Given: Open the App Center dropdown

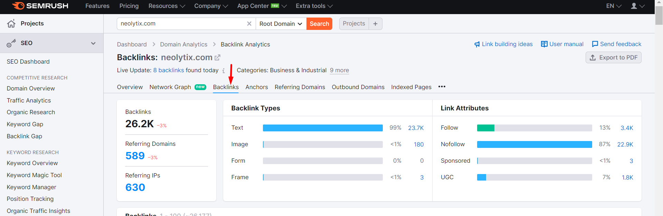Looking at the screenshot, I should pos(262,6).
